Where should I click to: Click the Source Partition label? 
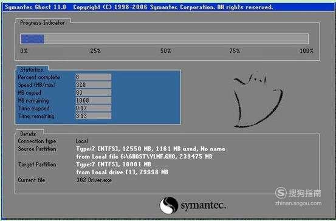coord(37,149)
